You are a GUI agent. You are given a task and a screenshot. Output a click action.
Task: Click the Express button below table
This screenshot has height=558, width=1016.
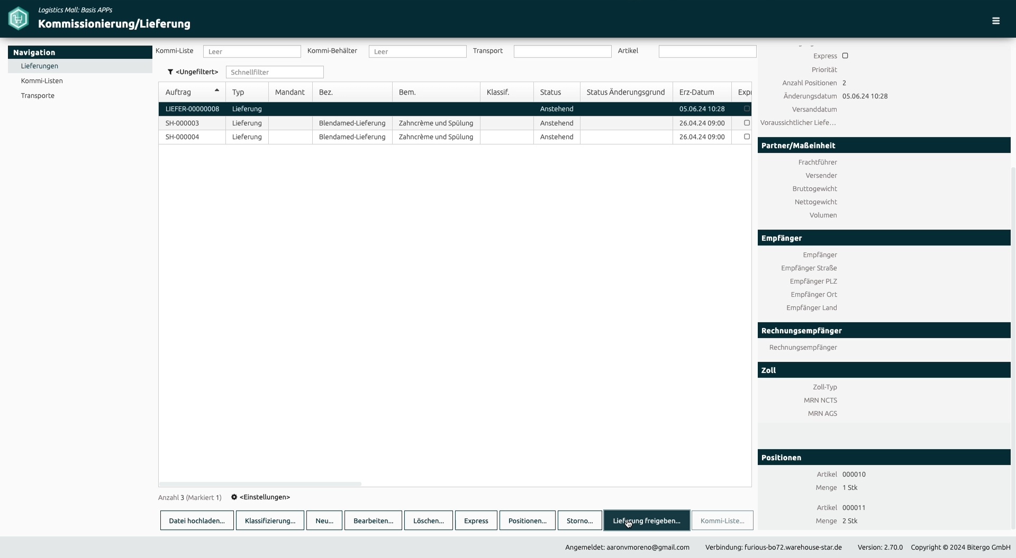tap(476, 520)
